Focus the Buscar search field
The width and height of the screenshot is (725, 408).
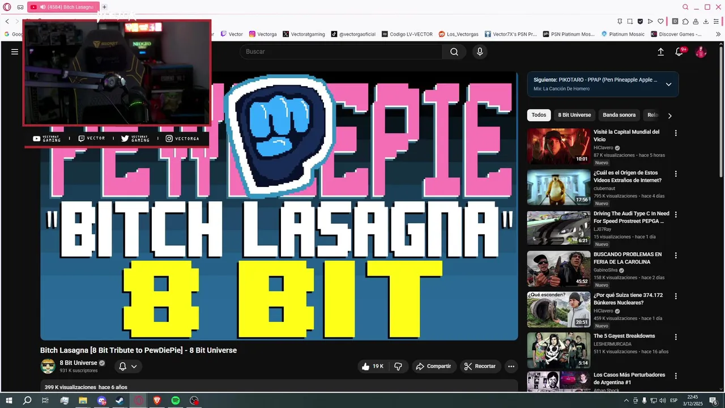tap(341, 52)
